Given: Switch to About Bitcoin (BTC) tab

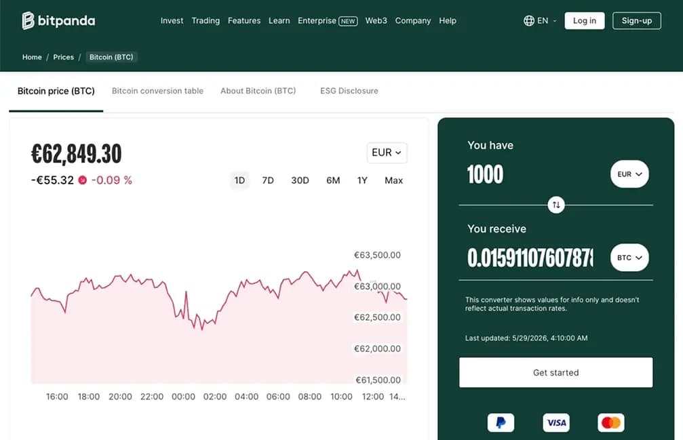Looking at the screenshot, I should (x=258, y=91).
